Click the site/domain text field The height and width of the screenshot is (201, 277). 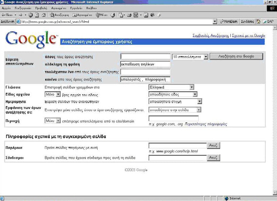tap(174, 118)
